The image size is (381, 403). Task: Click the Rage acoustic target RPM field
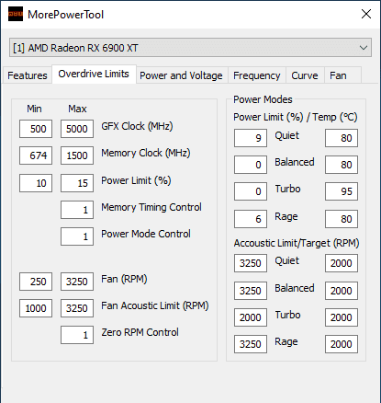(342, 344)
